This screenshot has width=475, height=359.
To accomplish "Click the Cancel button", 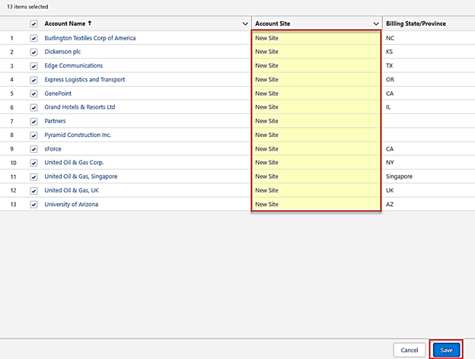I will point(410,350).
